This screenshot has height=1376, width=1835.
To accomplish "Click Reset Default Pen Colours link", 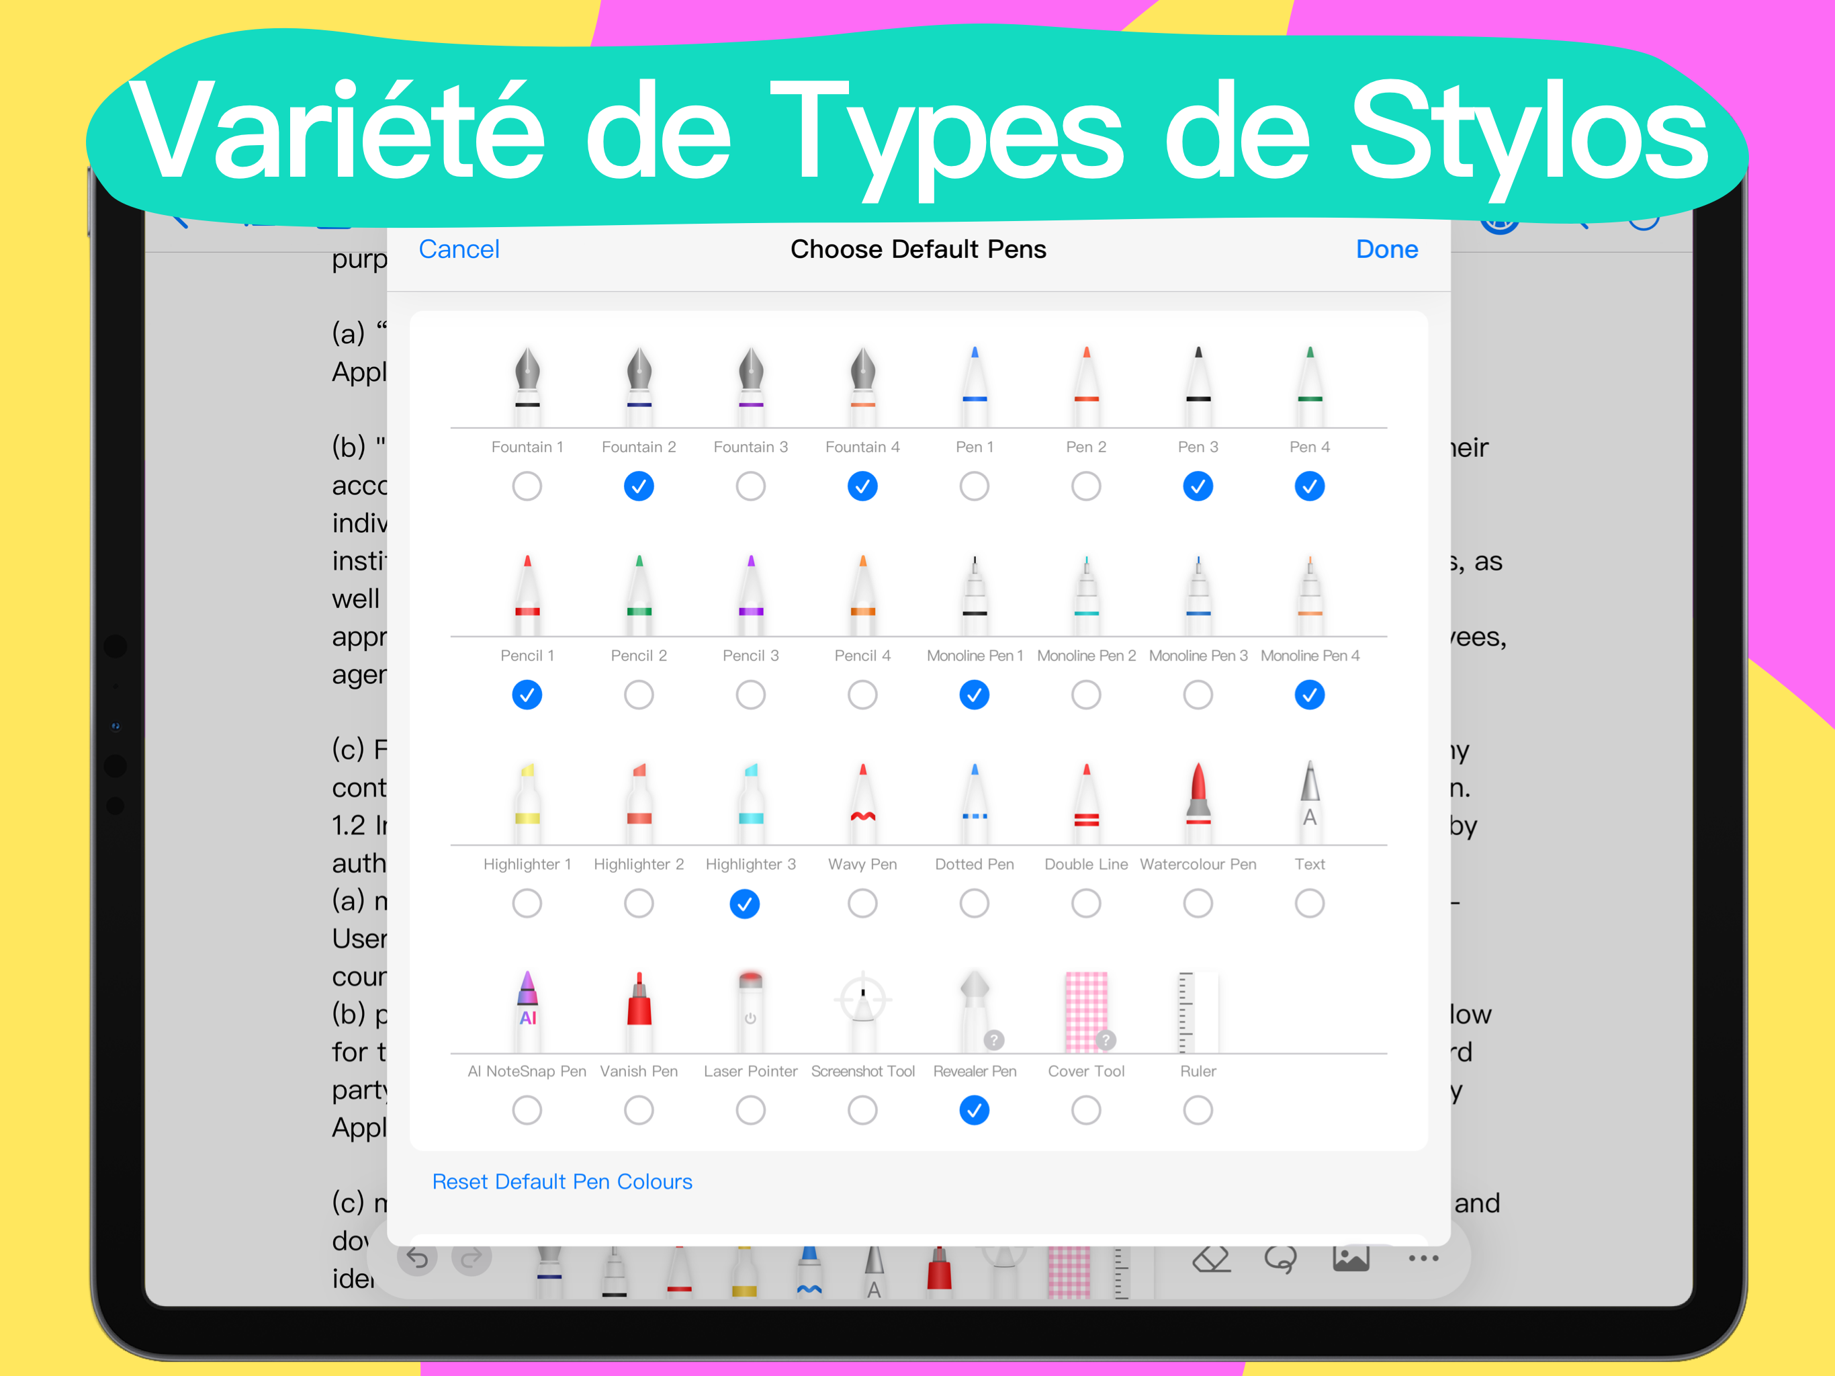I will coord(562,1181).
